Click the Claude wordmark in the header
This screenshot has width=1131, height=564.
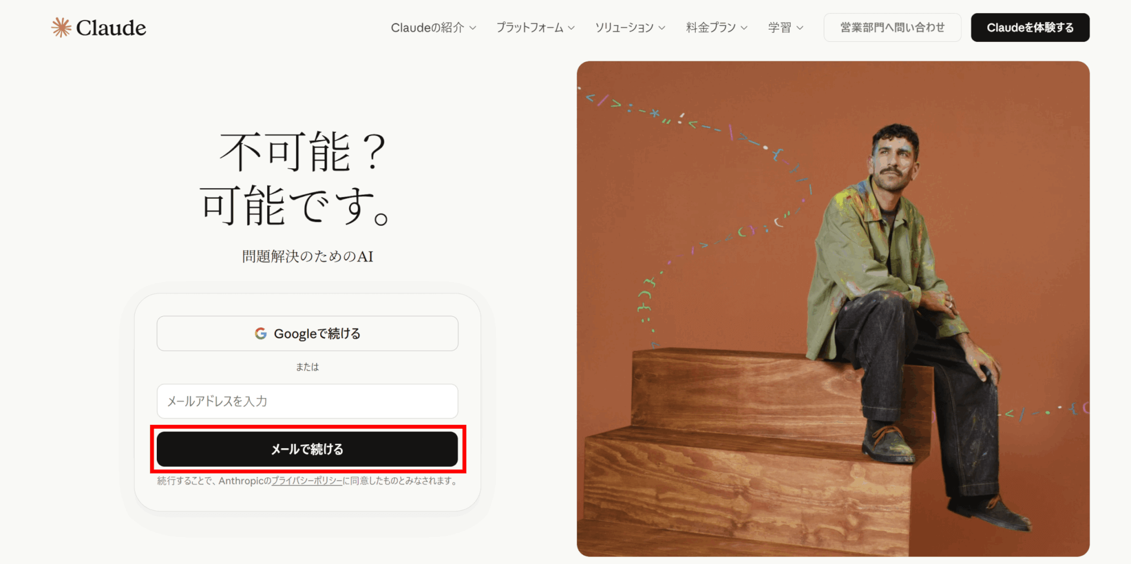pos(111,28)
